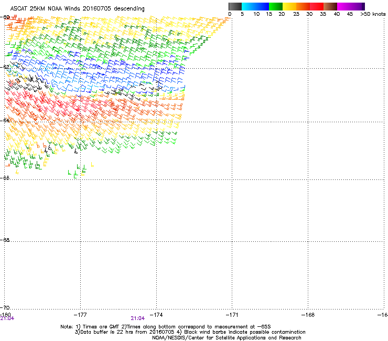388x341 pixels.
Task: Click the '35' legend tick label
Action: click(x=323, y=14)
